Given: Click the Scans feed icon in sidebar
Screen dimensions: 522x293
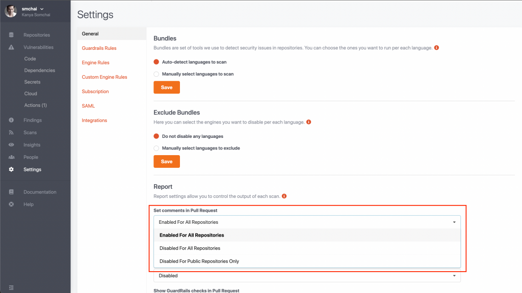Looking at the screenshot, I should pos(11,132).
